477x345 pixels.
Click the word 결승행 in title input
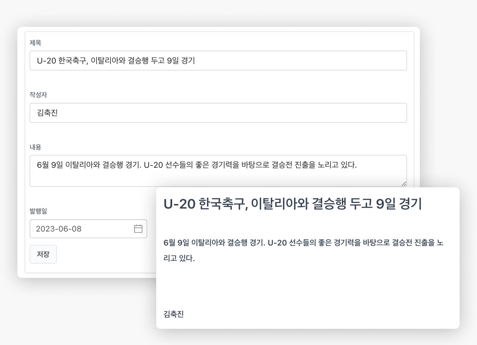pyautogui.click(x=138, y=60)
